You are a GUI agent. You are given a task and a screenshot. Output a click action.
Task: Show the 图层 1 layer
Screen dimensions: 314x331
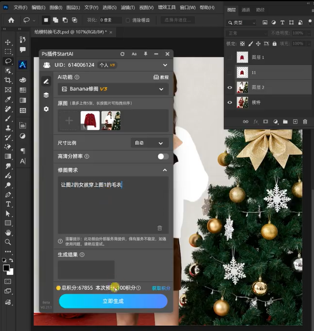coord(230,57)
